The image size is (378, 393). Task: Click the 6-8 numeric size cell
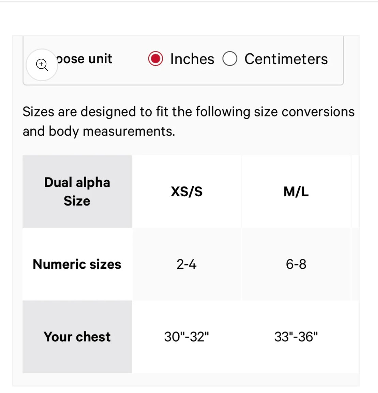[296, 264]
